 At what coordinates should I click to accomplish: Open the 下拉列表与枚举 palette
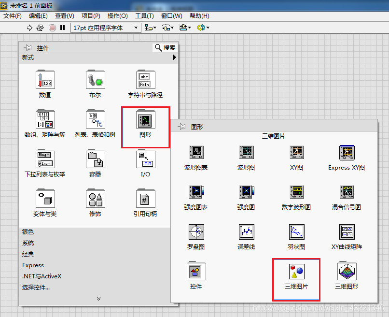pyautogui.click(x=45, y=159)
